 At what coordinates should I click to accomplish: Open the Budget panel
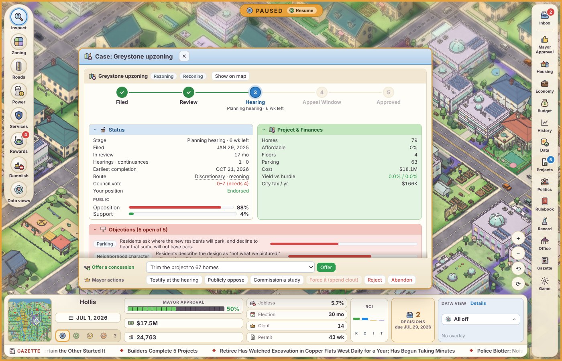tap(545, 106)
